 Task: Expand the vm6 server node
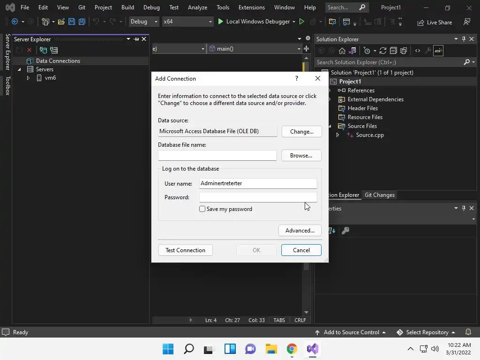click(x=28, y=78)
